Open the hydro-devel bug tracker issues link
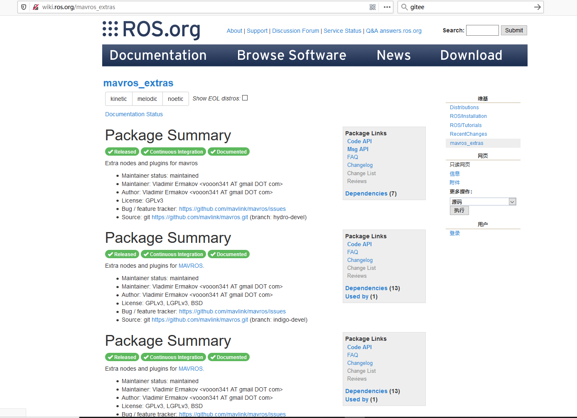Viewport: 577px width, 418px height. [232, 209]
